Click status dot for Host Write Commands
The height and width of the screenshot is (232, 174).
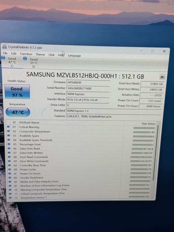pyautogui.click(x=10, y=161)
